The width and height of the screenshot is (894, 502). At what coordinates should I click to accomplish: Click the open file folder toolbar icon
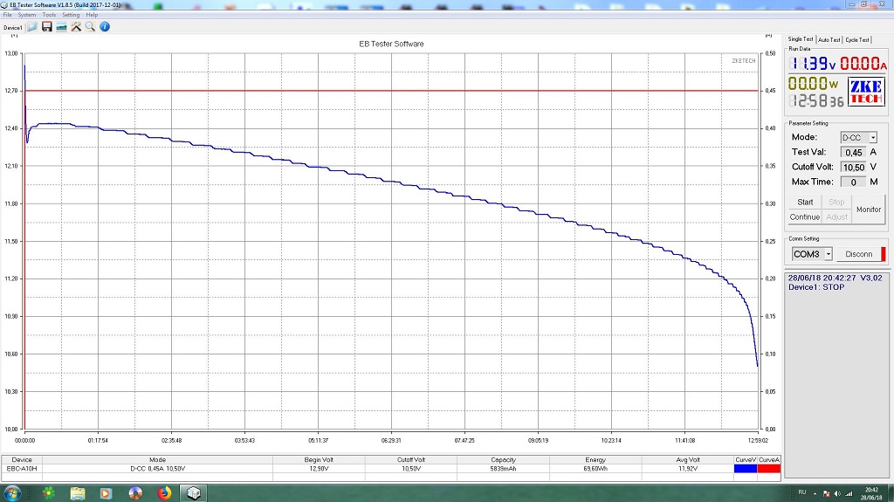pos(32,27)
